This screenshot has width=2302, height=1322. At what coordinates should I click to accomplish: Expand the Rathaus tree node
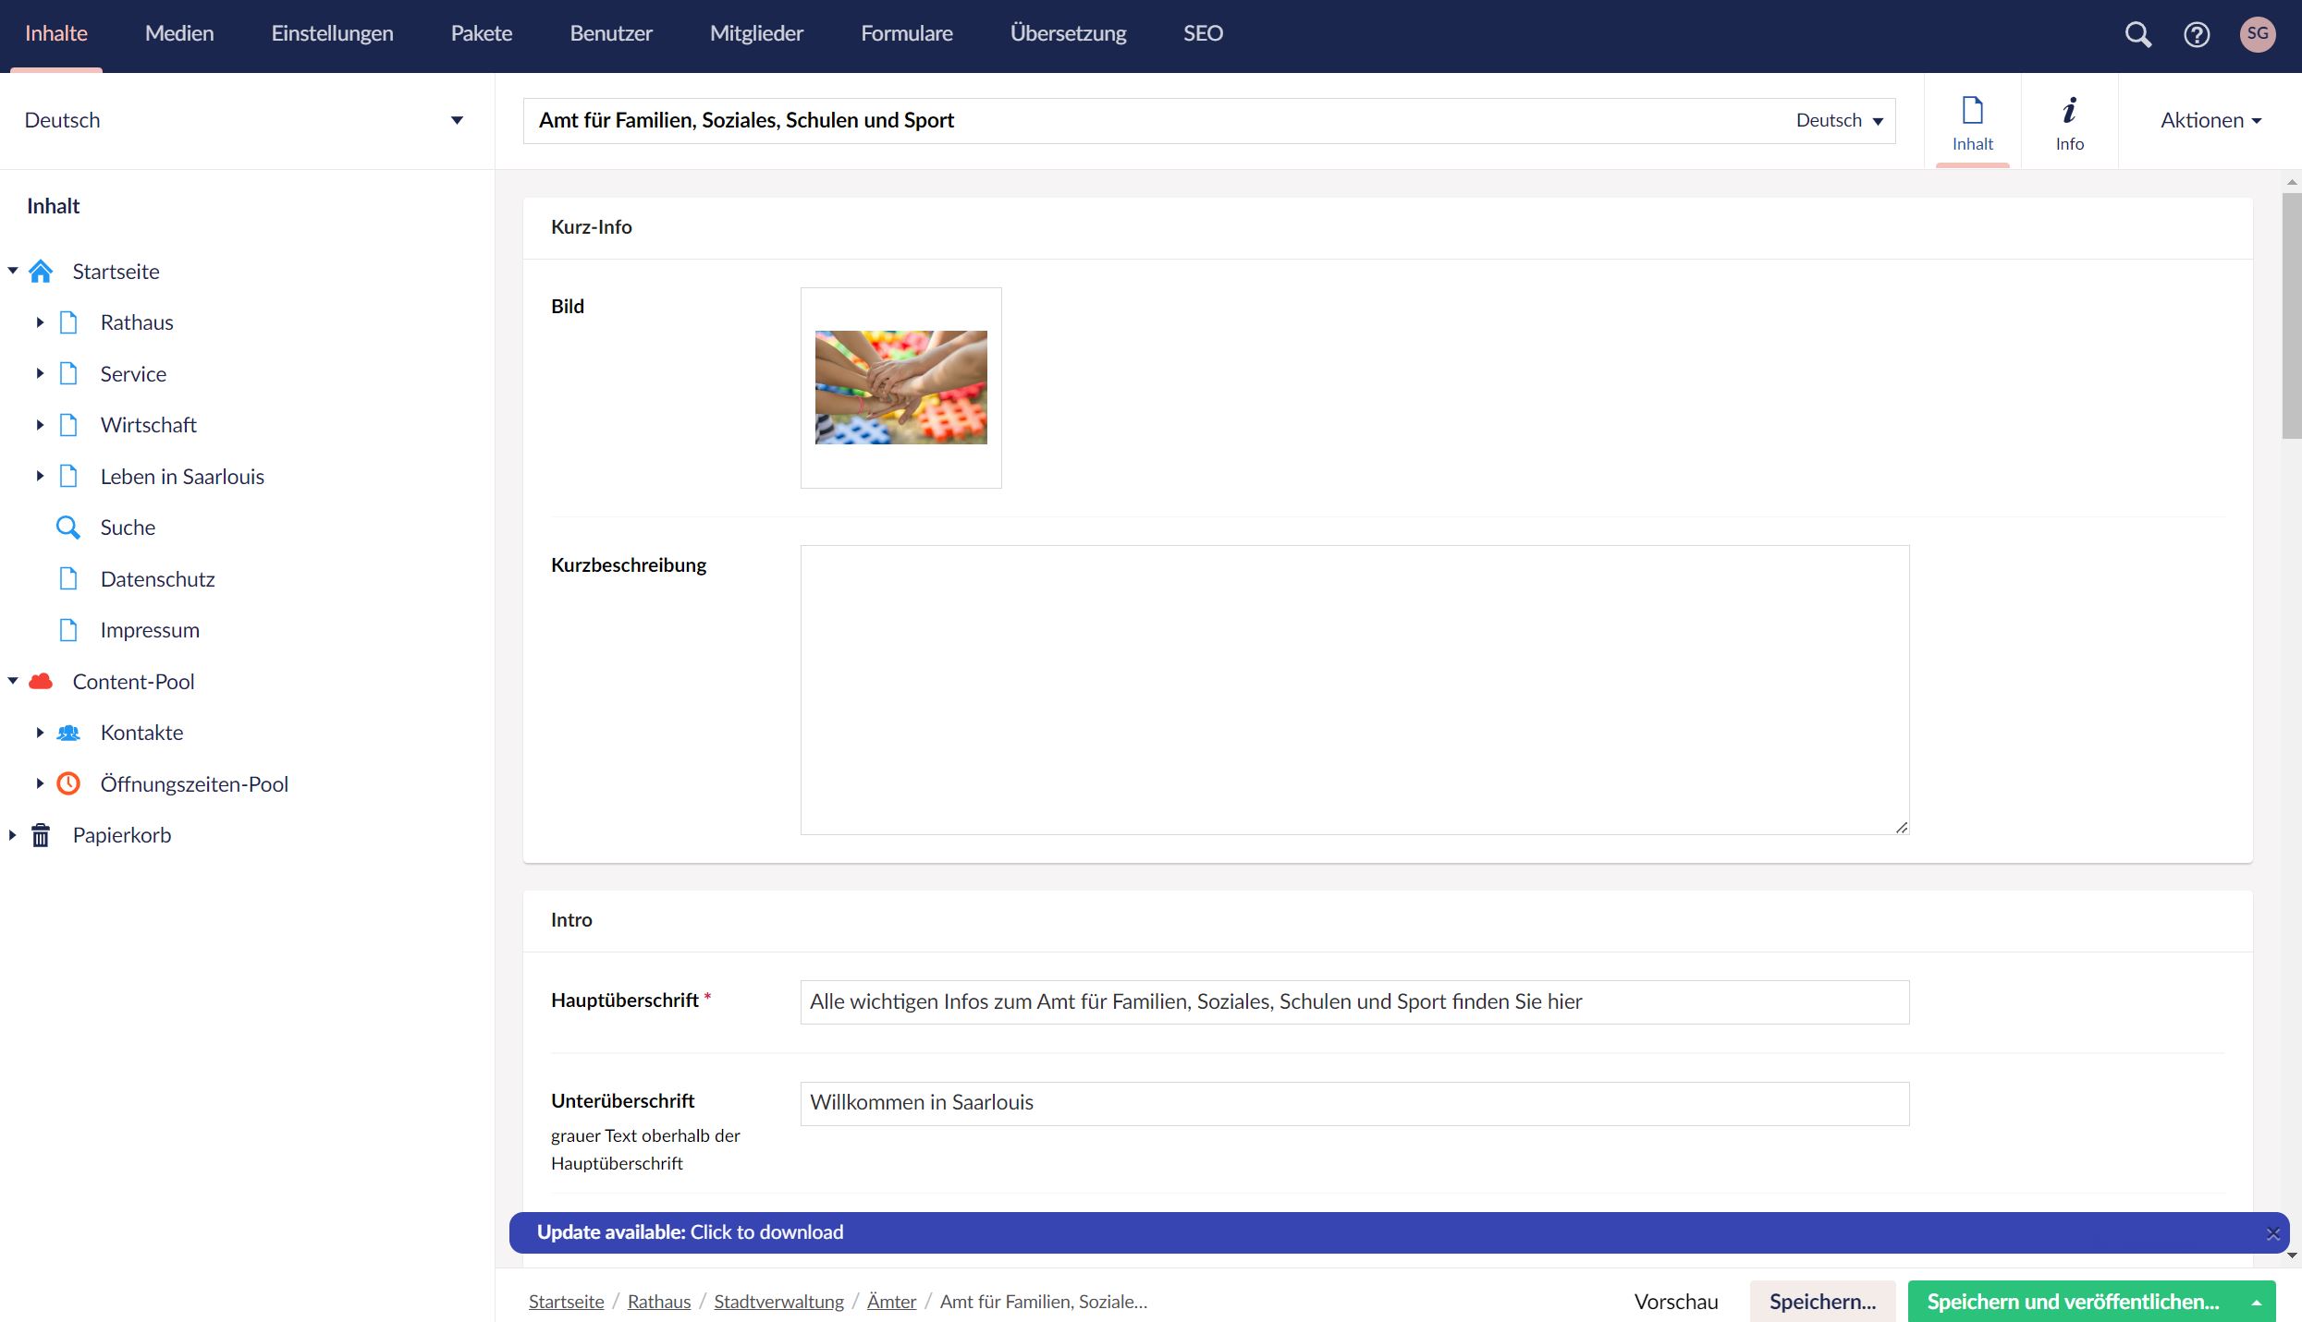point(40,322)
